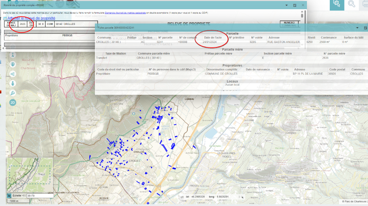Viewport: 368px width, 206px height.
Task: Select the owner address 'BP 11 PL DE LA MAIRIE'
Action: tap(308, 74)
